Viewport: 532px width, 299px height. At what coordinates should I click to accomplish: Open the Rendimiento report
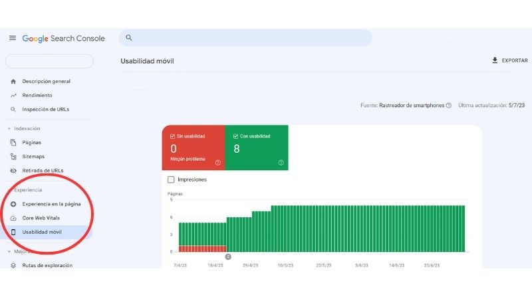pyautogui.click(x=37, y=95)
